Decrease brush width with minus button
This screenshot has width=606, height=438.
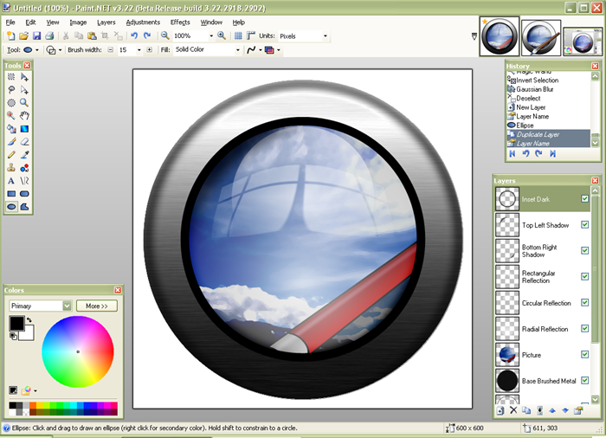click(111, 50)
